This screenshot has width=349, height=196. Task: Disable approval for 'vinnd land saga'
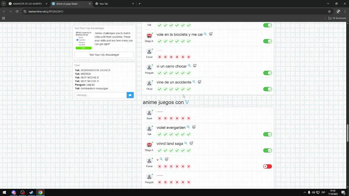[x=267, y=151]
